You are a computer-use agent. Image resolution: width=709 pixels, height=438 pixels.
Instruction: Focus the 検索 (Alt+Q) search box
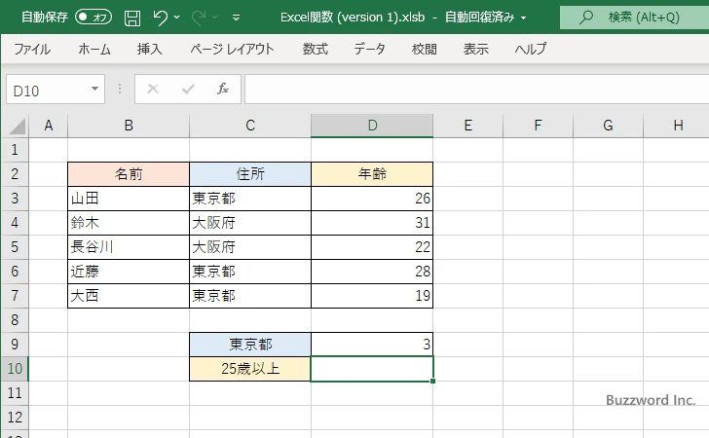(634, 18)
